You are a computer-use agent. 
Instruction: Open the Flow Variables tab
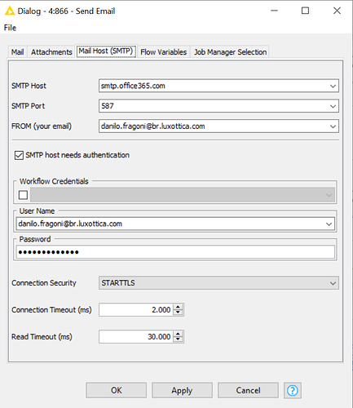click(x=164, y=52)
